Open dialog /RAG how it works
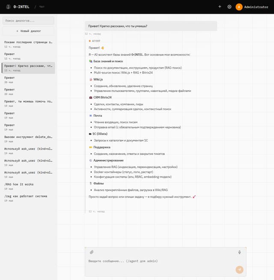 click(28, 186)
